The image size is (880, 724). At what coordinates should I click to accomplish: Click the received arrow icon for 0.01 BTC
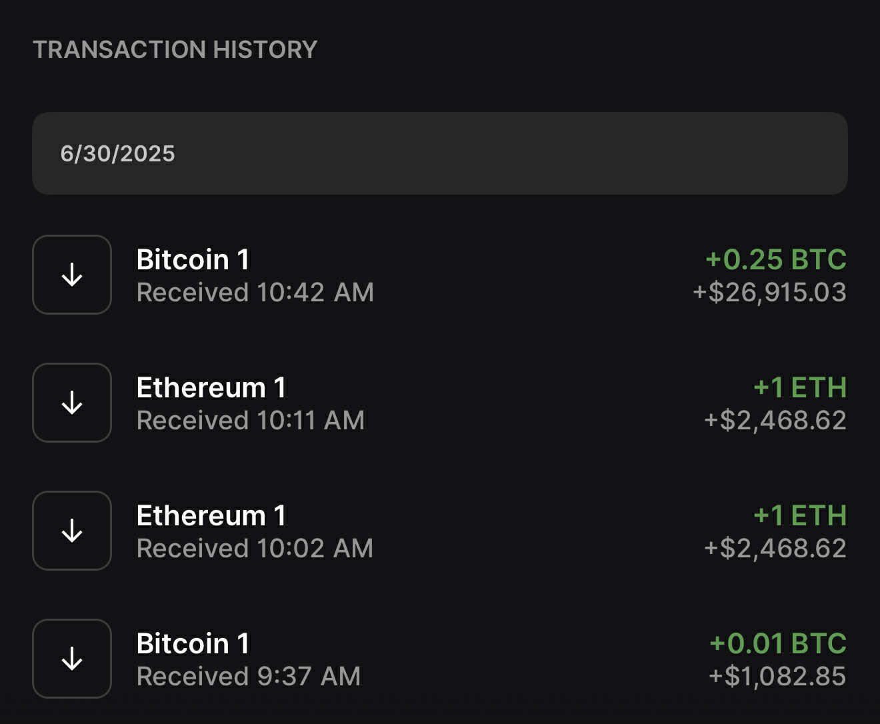pos(72,659)
